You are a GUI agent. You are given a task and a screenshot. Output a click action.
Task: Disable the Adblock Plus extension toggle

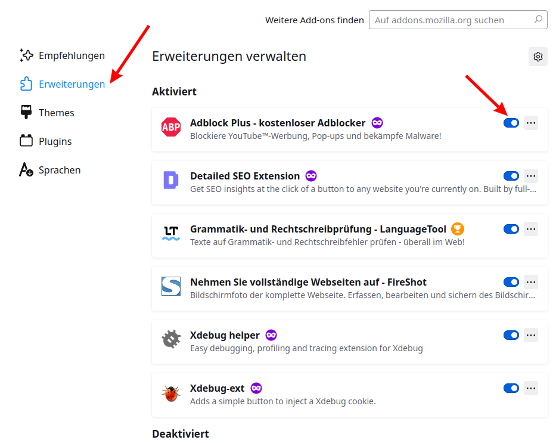pyautogui.click(x=511, y=123)
